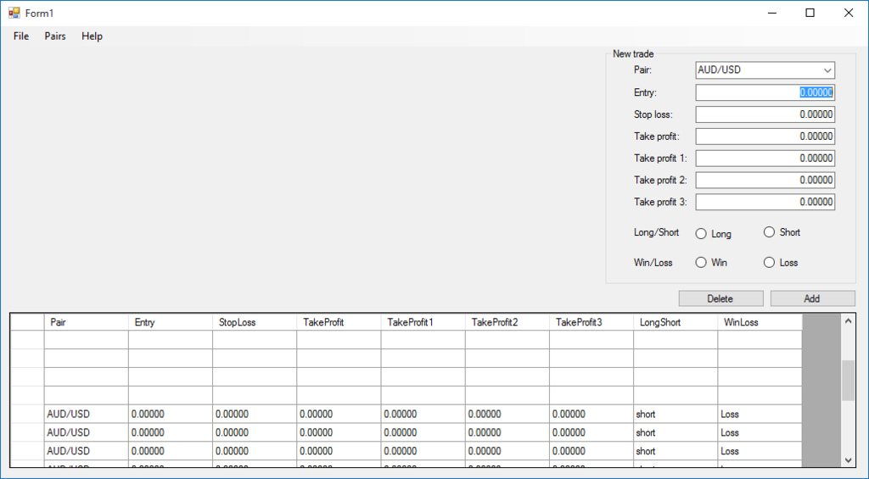This screenshot has height=479, width=869.
Task: Select the Short radio button
Action: coord(770,232)
